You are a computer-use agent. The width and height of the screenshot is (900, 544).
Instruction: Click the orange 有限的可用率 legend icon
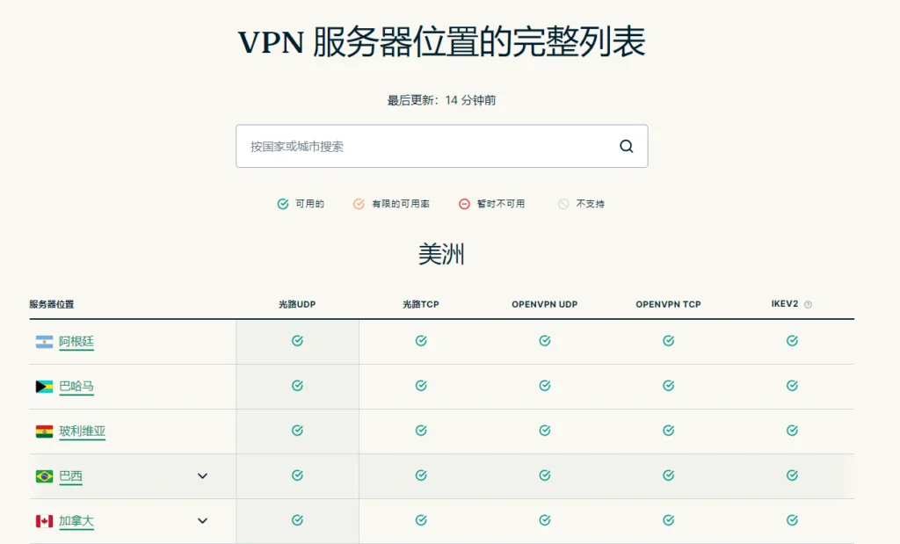tap(359, 204)
